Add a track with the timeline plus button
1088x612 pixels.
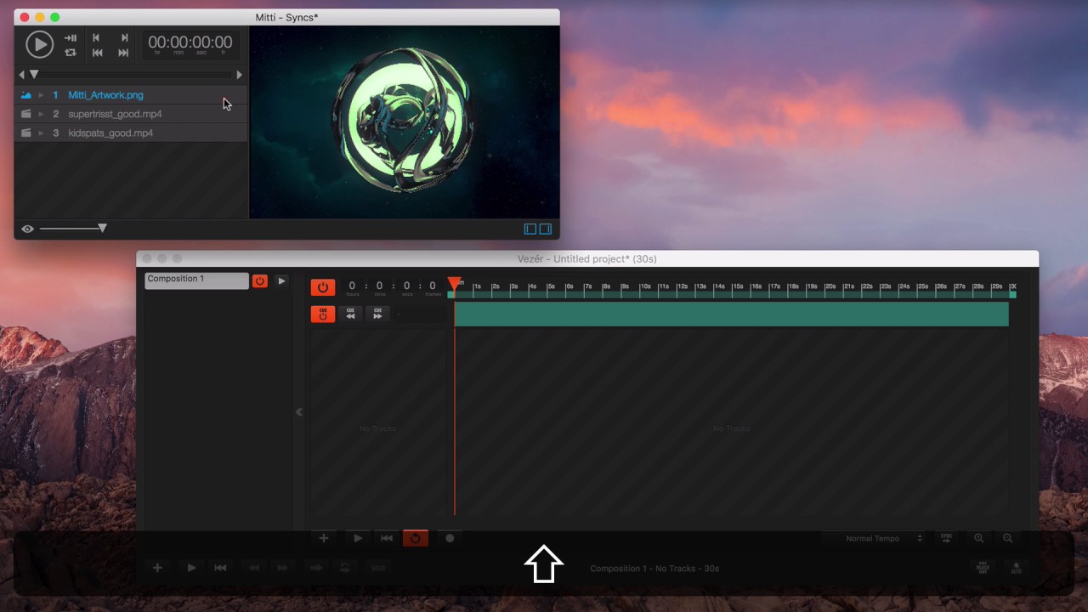click(323, 538)
